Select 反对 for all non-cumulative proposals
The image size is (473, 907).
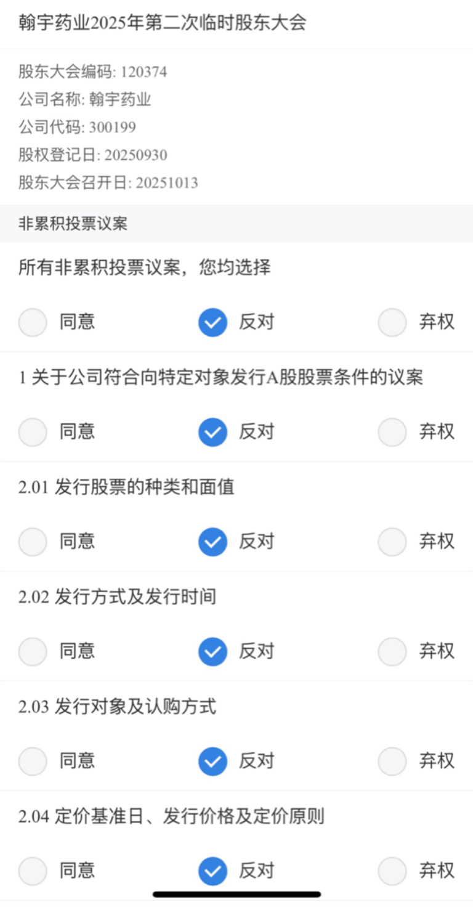212,322
